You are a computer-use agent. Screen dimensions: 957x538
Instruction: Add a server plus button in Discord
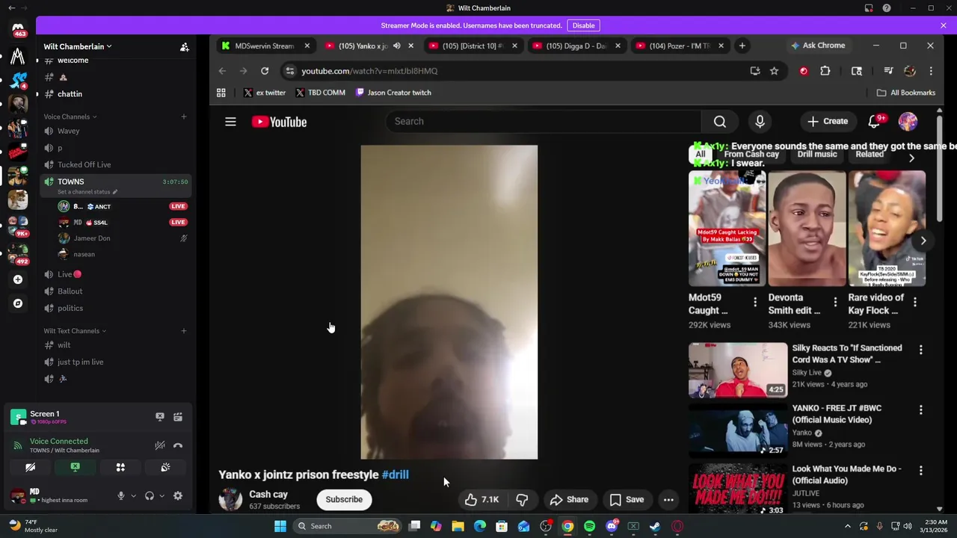18,279
